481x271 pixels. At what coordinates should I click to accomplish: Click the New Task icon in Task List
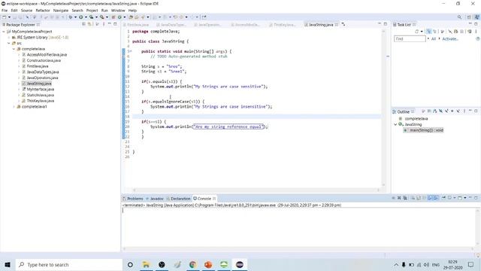coord(416,32)
